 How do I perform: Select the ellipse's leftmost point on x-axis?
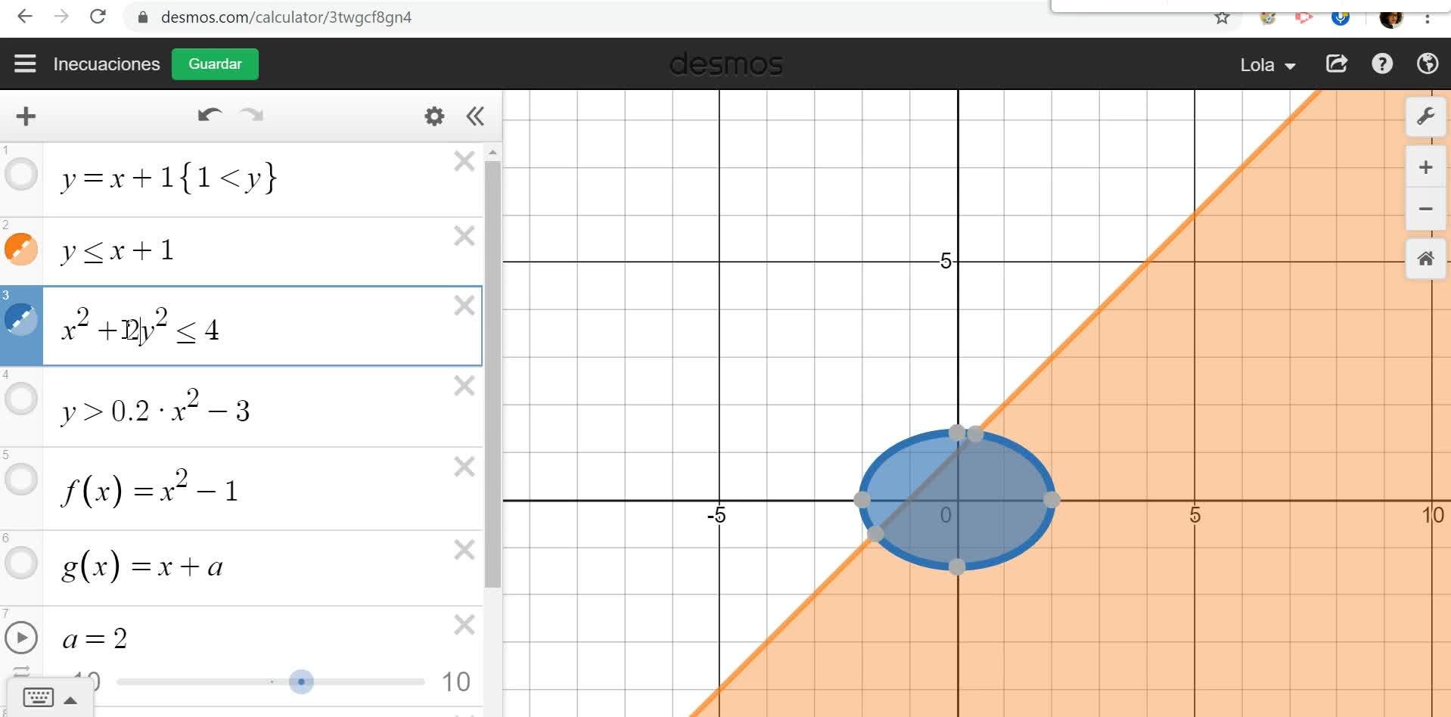coord(862,499)
